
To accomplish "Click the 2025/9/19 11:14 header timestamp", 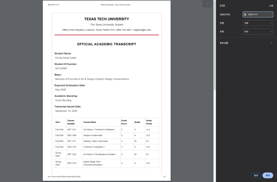I will 53,5.
